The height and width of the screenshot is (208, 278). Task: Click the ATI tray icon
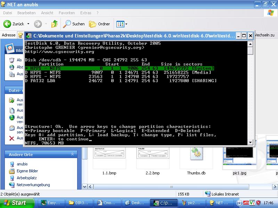[x=246, y=203]
